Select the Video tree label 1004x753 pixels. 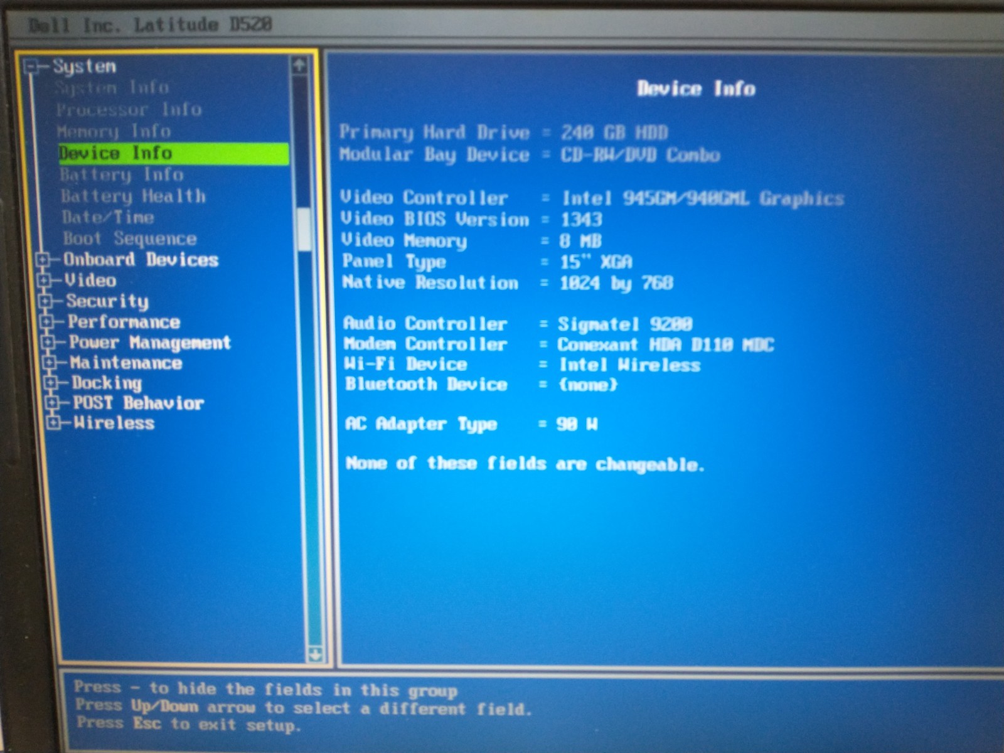tap(90, 280)
